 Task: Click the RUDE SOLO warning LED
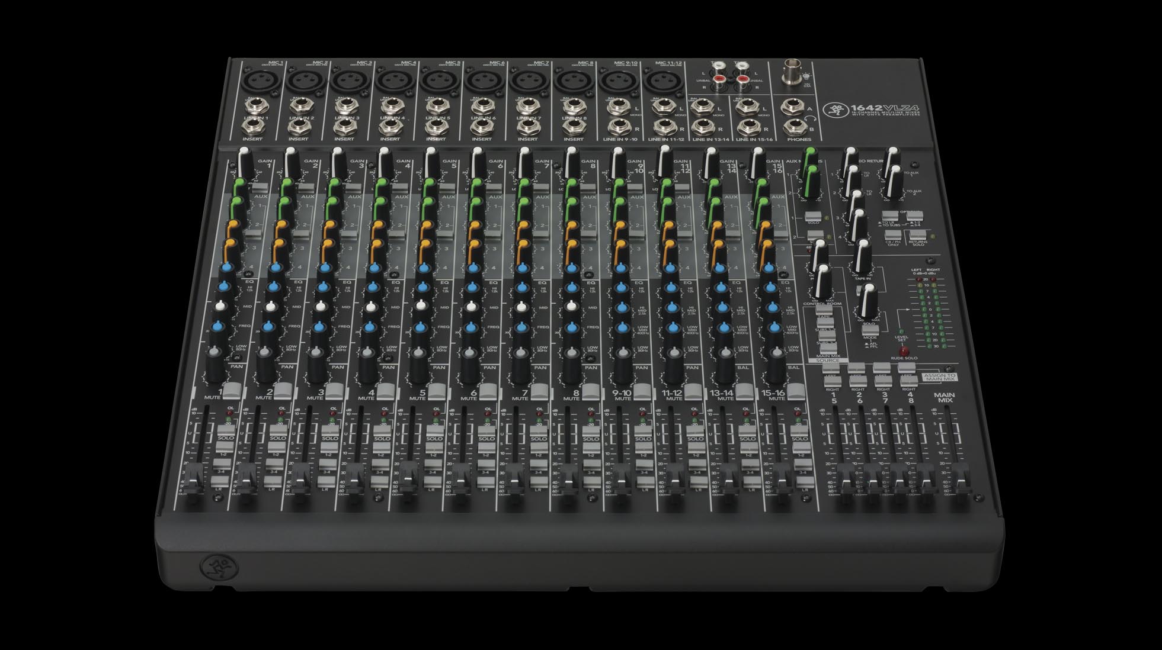click(x=903, y=349)
